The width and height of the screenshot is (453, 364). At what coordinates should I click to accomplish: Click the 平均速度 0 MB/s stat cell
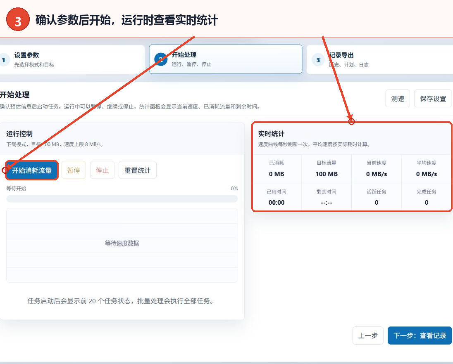pyautogui.click(x=427, y=169)
